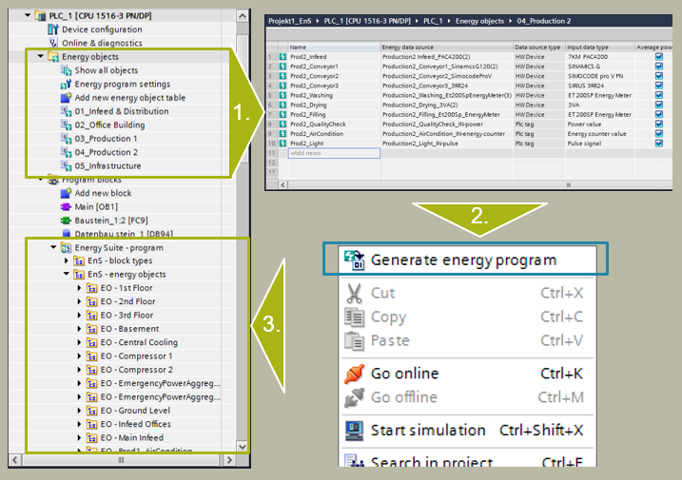Click the Add new energy object table icon
Screen dimensions: 682x480
(x=67, y=98)
